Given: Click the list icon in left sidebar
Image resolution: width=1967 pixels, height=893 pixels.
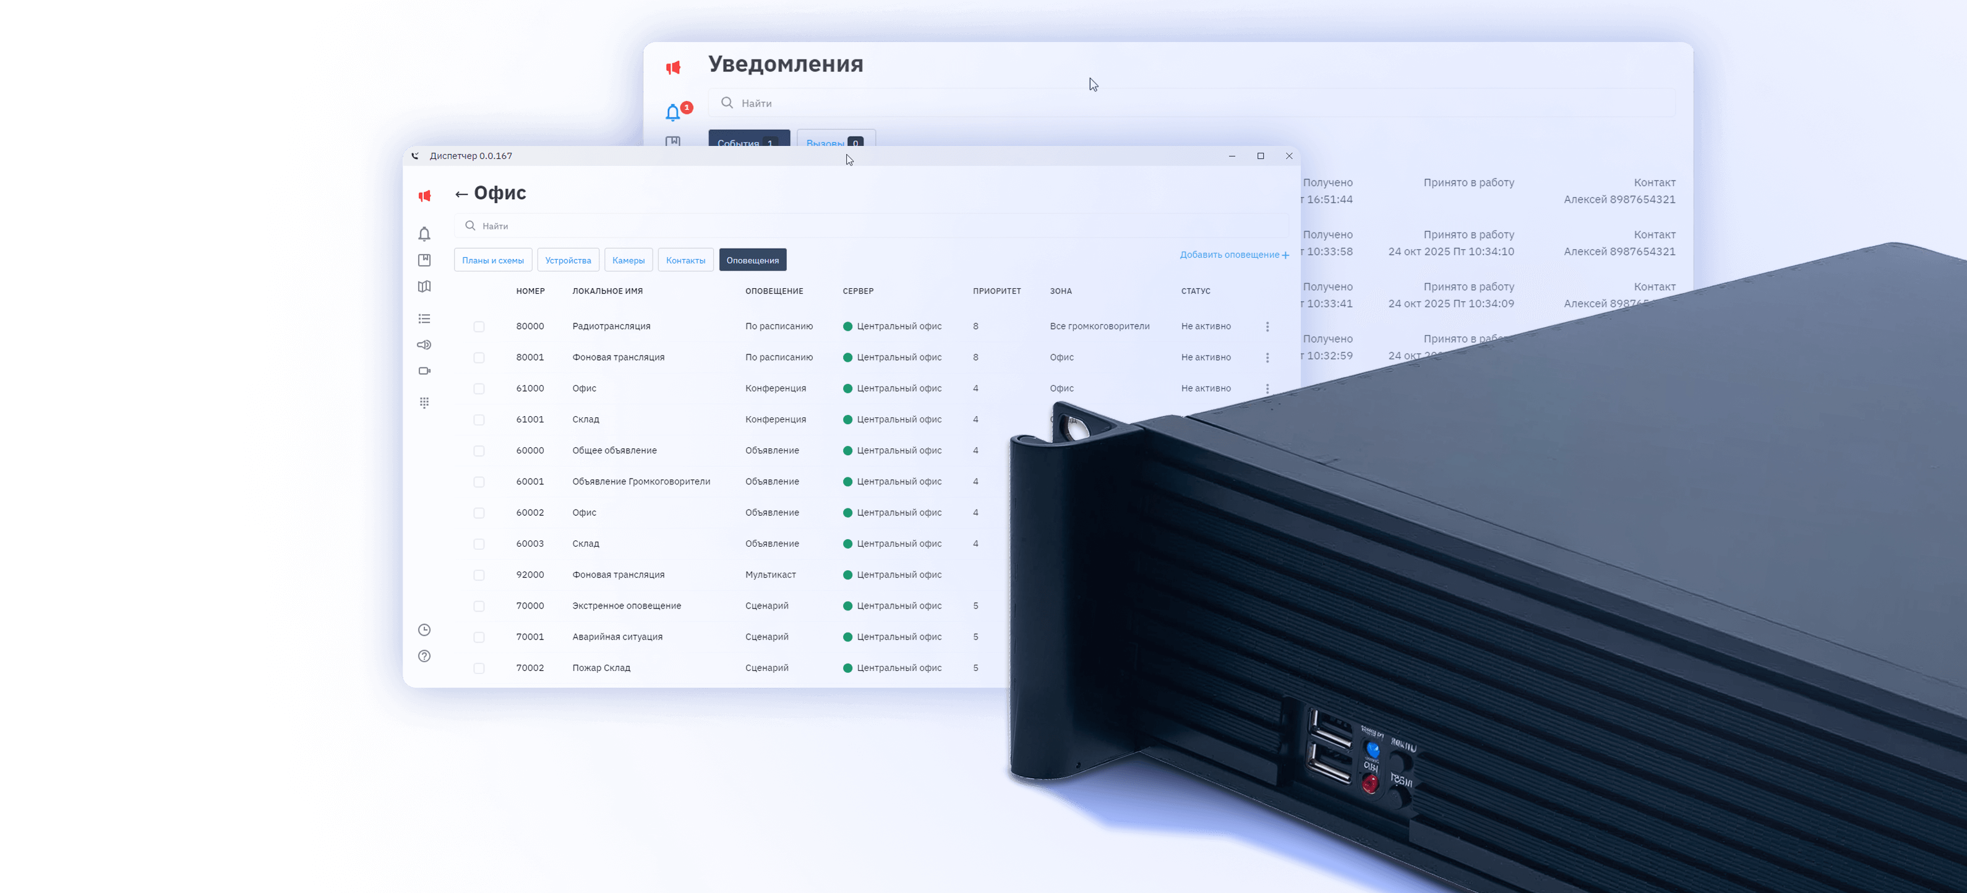Looking at the screenshot, I should tap(424, 319).
